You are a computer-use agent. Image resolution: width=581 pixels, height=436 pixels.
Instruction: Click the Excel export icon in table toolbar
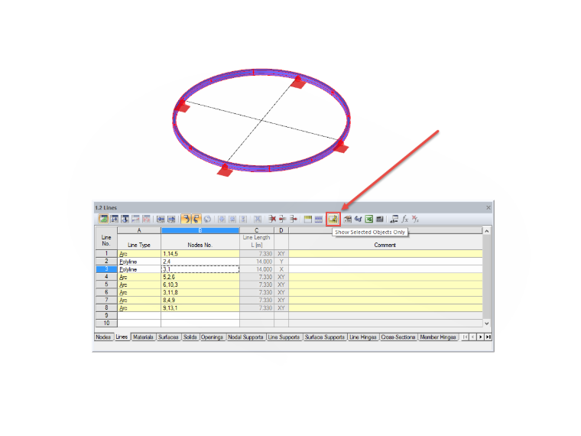point(368,219)
